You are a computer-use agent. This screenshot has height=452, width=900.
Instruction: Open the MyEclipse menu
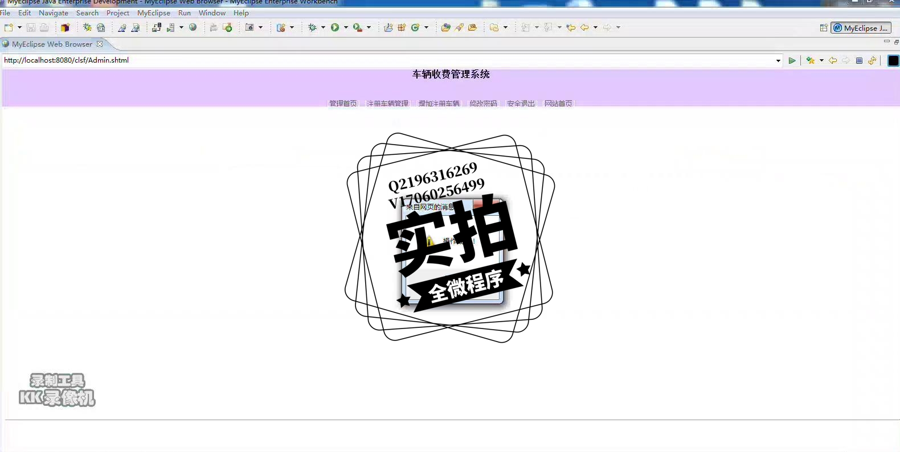point(154,13)
